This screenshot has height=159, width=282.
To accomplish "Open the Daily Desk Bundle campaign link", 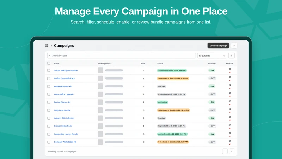I will pyautogui.click(x=62, y=110).
